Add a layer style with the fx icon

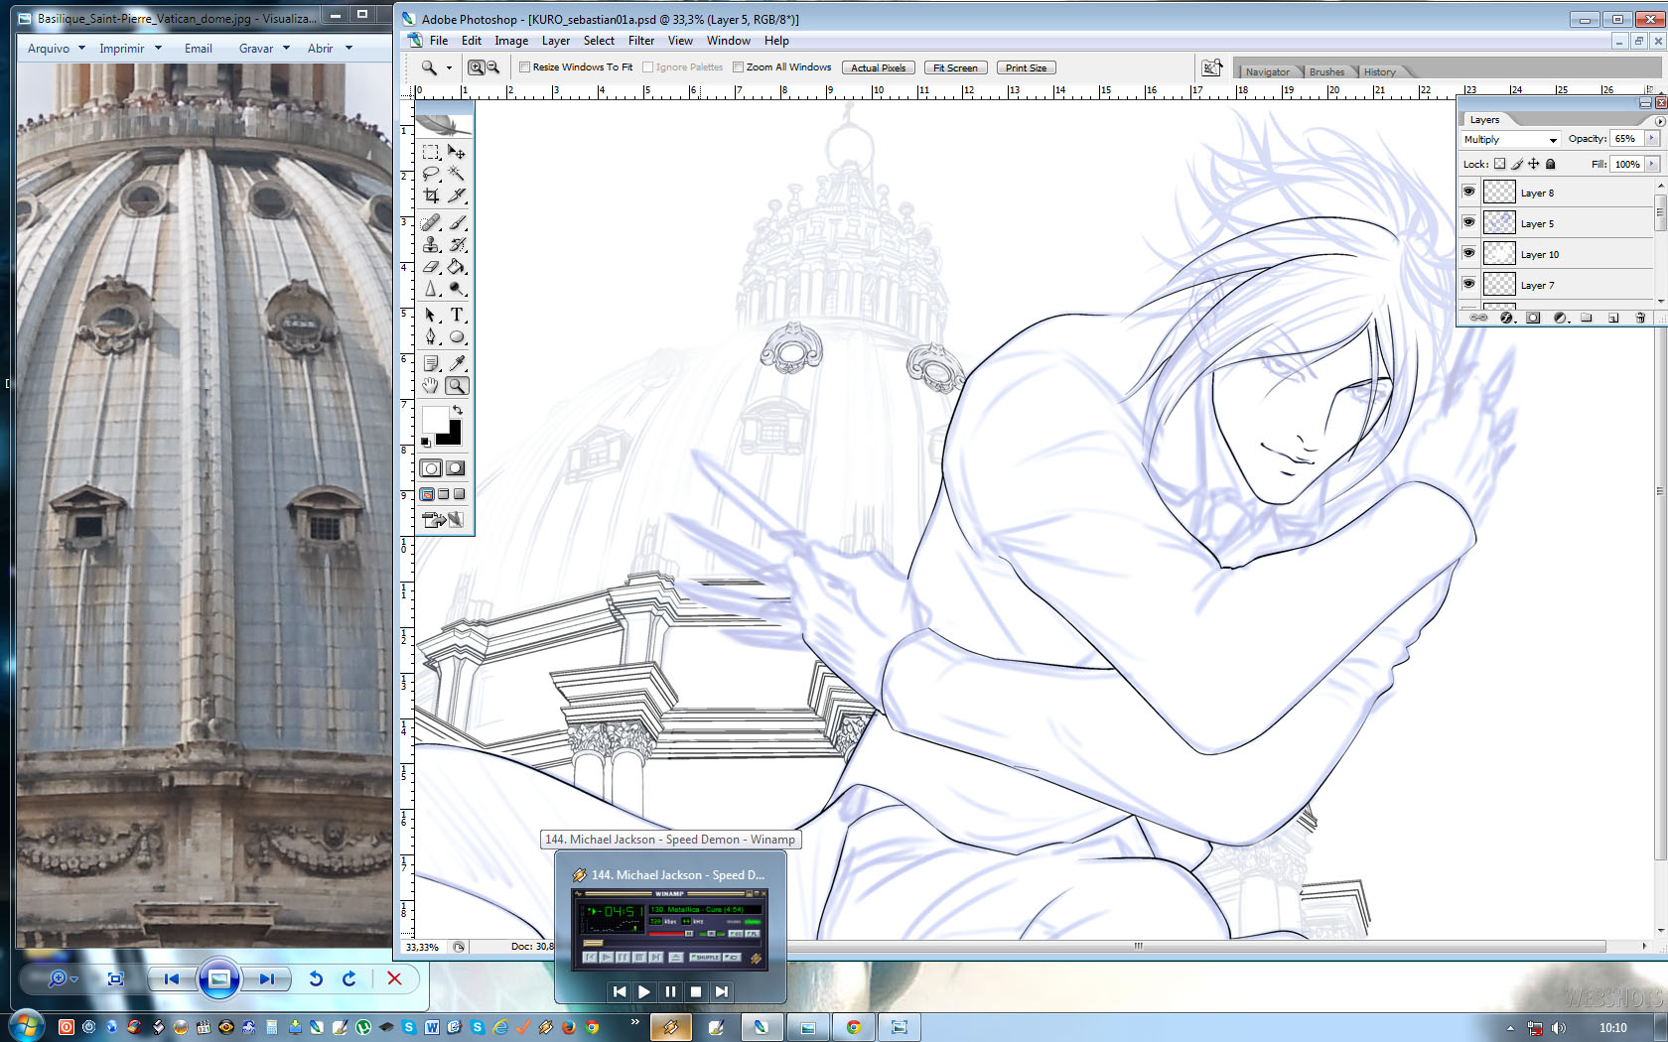coord(1506,318)
